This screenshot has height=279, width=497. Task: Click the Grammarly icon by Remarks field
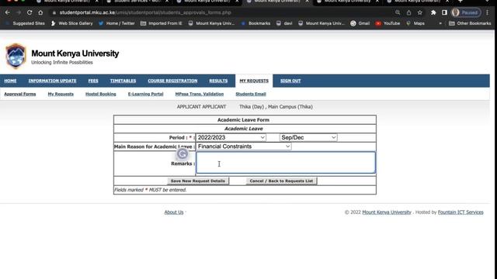pos(182,153)
